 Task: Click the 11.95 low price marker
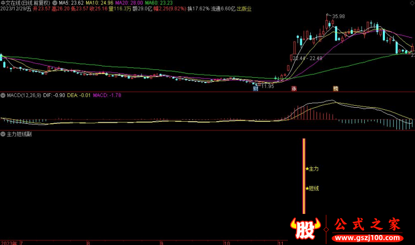point(267,86)
